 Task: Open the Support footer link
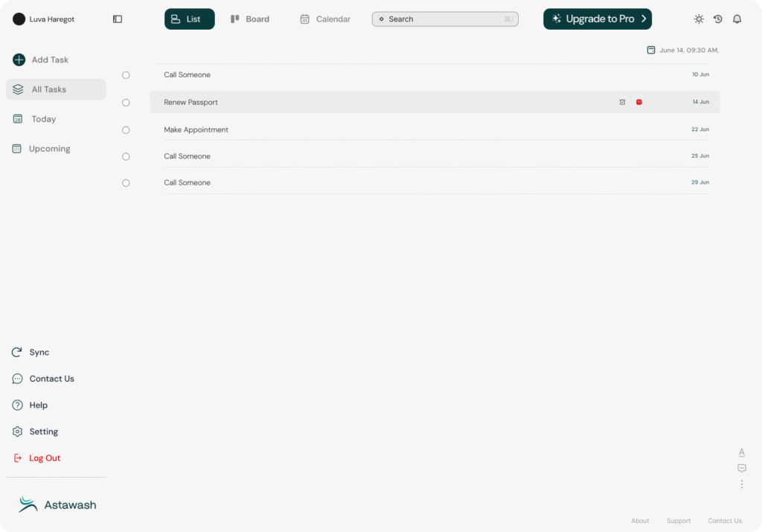point(679,521)
